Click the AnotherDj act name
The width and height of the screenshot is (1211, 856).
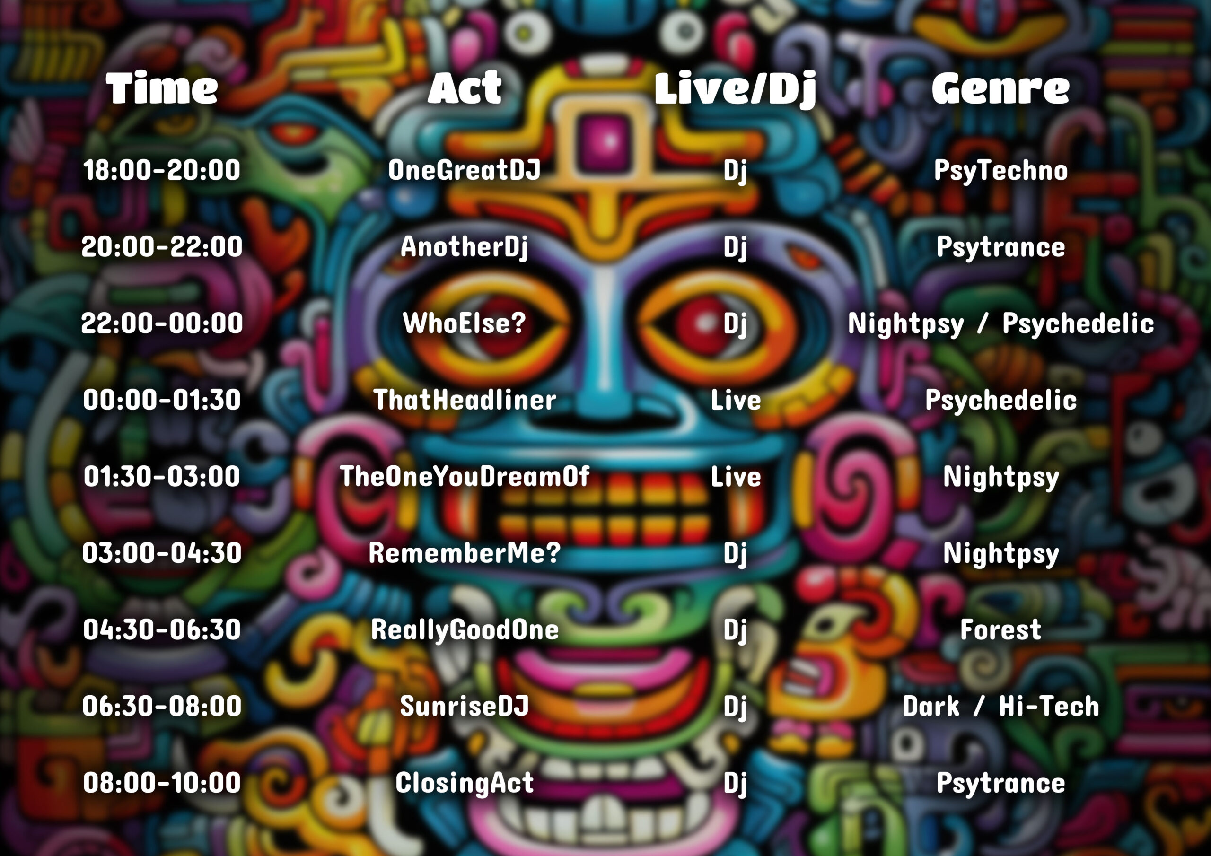[465, 247]
